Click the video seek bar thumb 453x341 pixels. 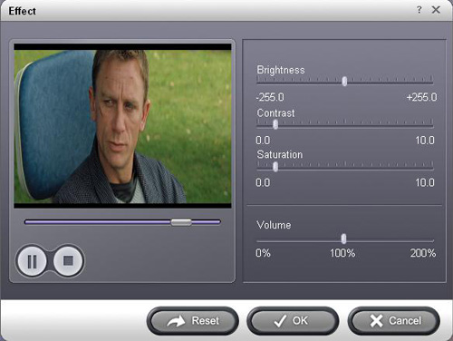(181, 222)
